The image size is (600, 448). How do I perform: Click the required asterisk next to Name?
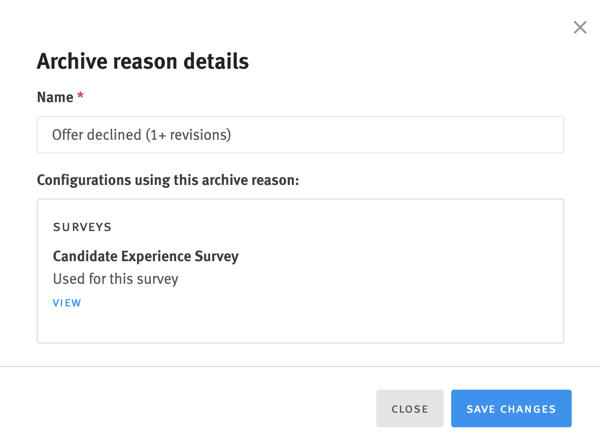click(x=80, y=96)
